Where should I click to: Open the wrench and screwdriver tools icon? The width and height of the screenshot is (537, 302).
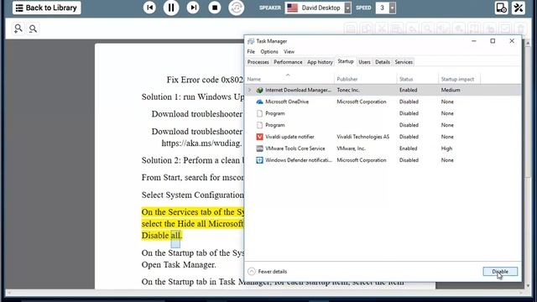coord(519,8)
